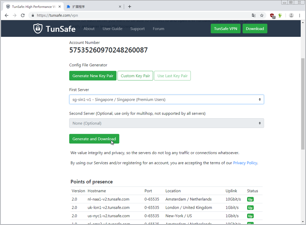Click the Up status badge for New-York row

coord(250,216)
